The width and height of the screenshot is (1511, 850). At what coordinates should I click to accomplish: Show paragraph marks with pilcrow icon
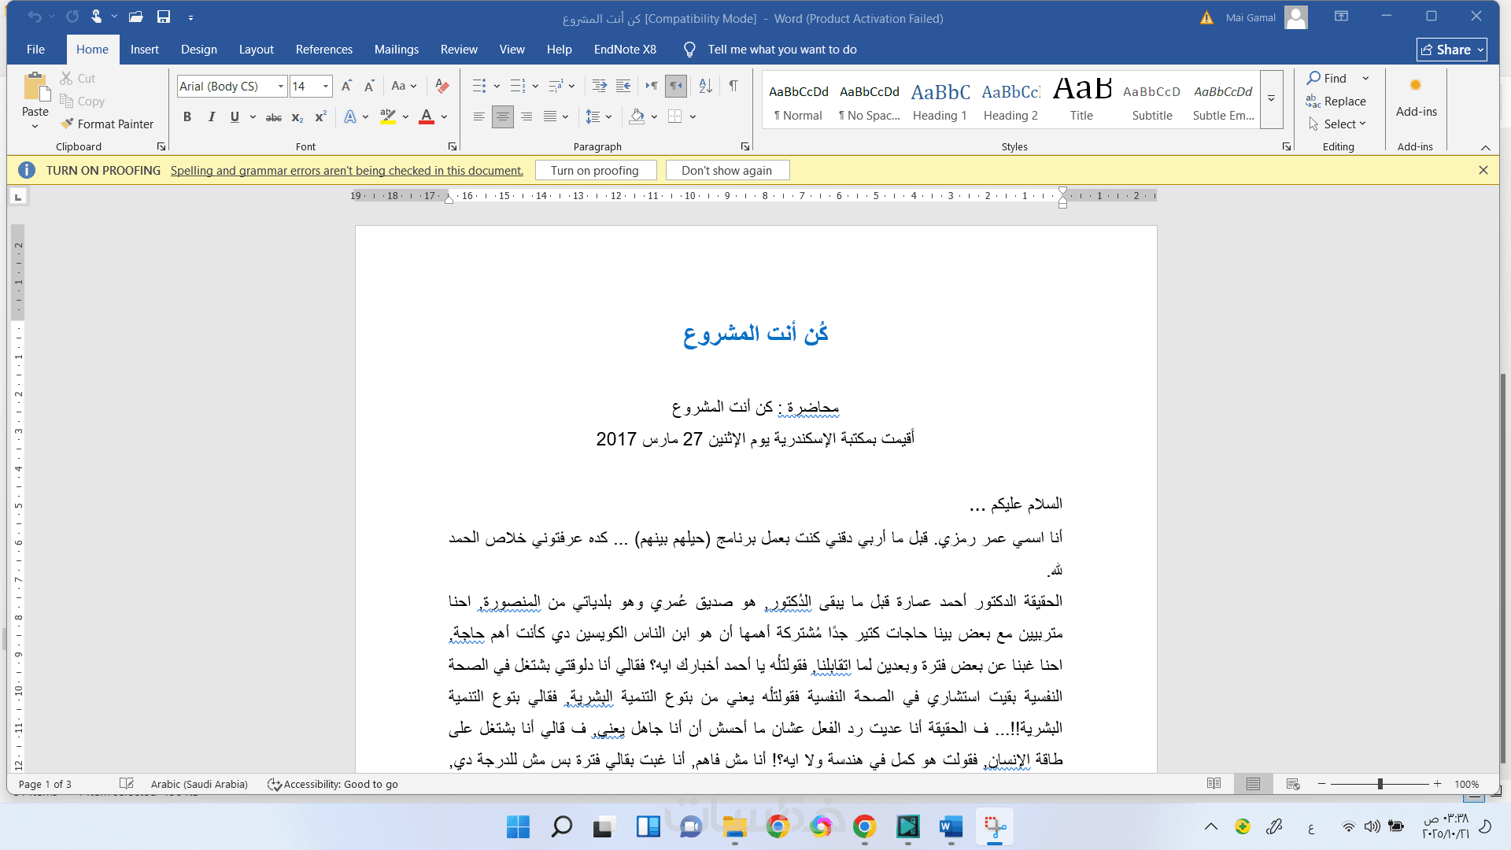[x=733, y=86]
